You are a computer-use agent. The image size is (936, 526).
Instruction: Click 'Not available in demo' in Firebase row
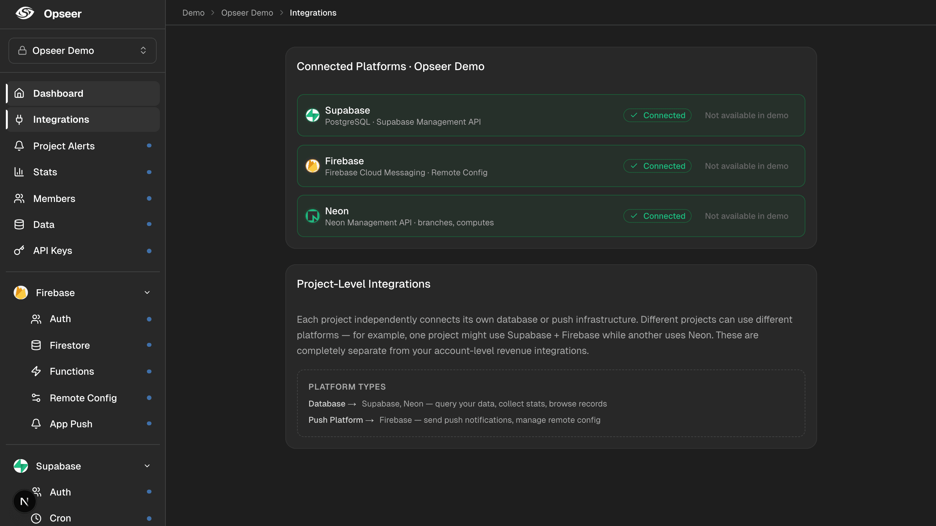pyautogui.click(x=746, y=166)
